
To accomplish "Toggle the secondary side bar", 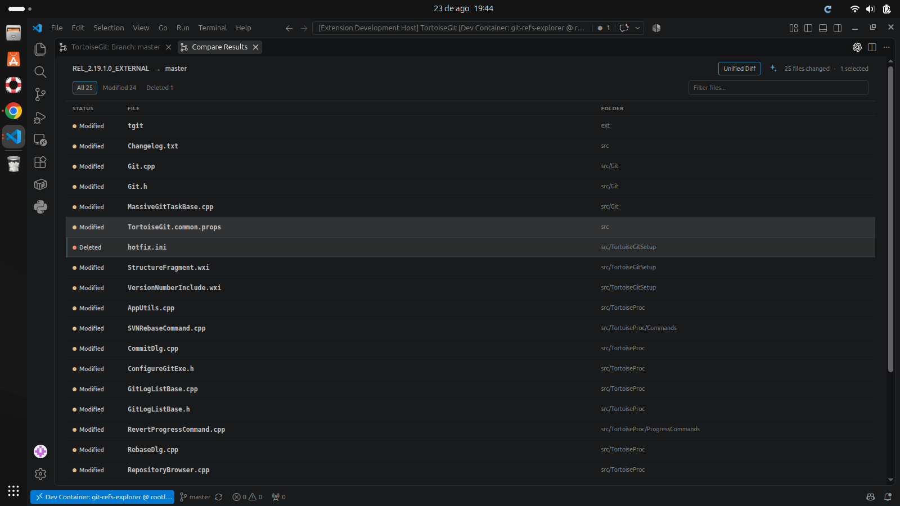I will [838, 28].
